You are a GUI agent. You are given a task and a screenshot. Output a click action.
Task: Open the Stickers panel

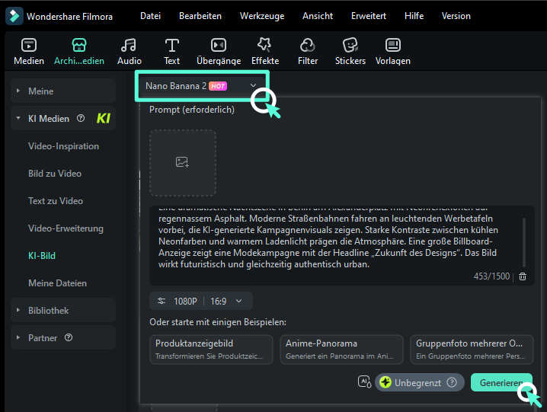click(350, 52)
